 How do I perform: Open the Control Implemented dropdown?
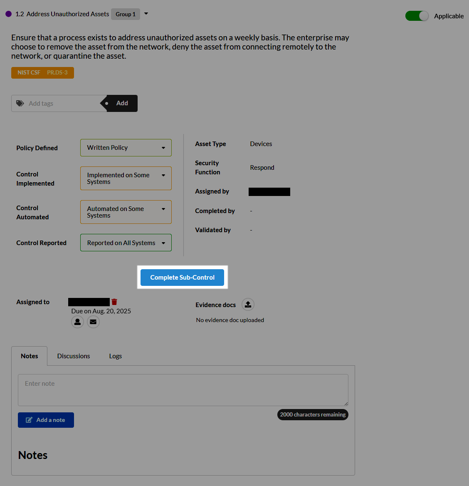(126, 178)
